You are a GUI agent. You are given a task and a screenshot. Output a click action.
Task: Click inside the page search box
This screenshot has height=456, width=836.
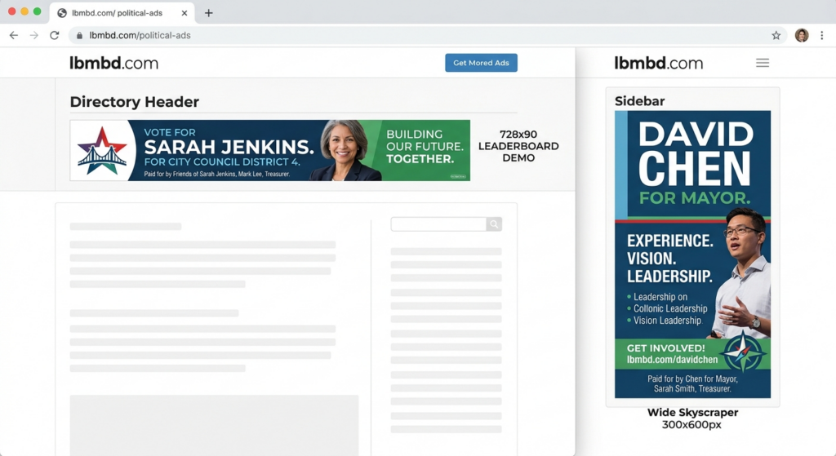pyautogui.click(x=438, y=224)
